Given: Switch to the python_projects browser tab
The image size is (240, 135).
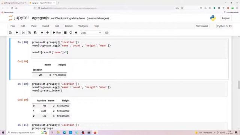Looking at the screenshot, I should click(14, 3).
